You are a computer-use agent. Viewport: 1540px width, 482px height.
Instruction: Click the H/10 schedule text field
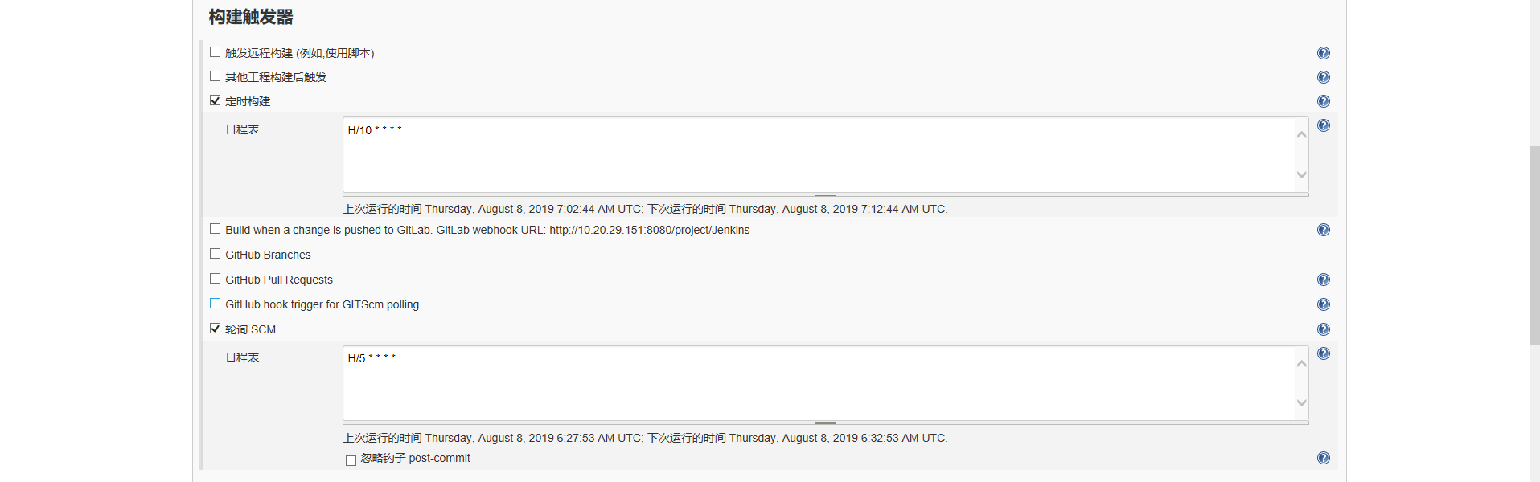pyautogui.click(x=816, y=154)
